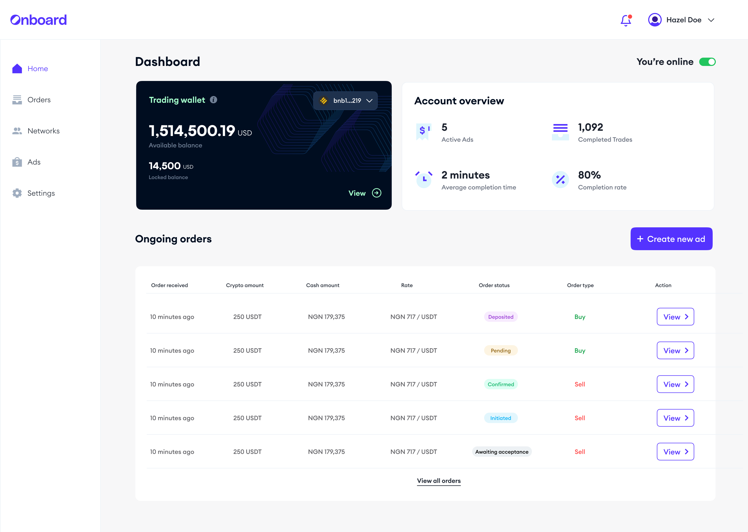Open Ads in the sidebar
The height and width of the screenshot is (532, 748).
coord(26,162)
